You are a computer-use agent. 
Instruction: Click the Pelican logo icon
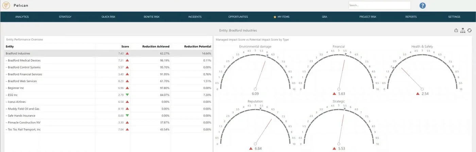6,5
